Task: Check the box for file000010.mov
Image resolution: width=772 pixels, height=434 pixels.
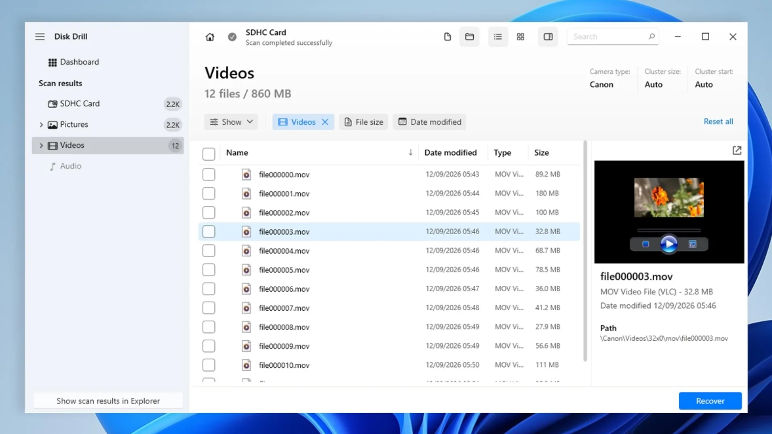Action: pos(209,365)
